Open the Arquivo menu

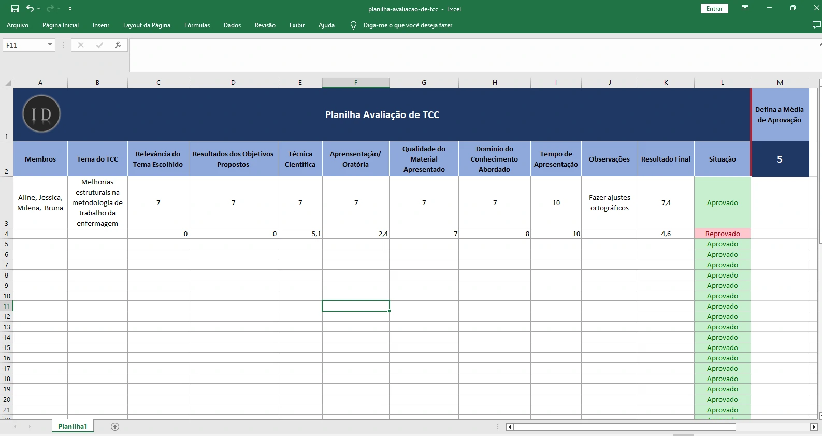18,25
